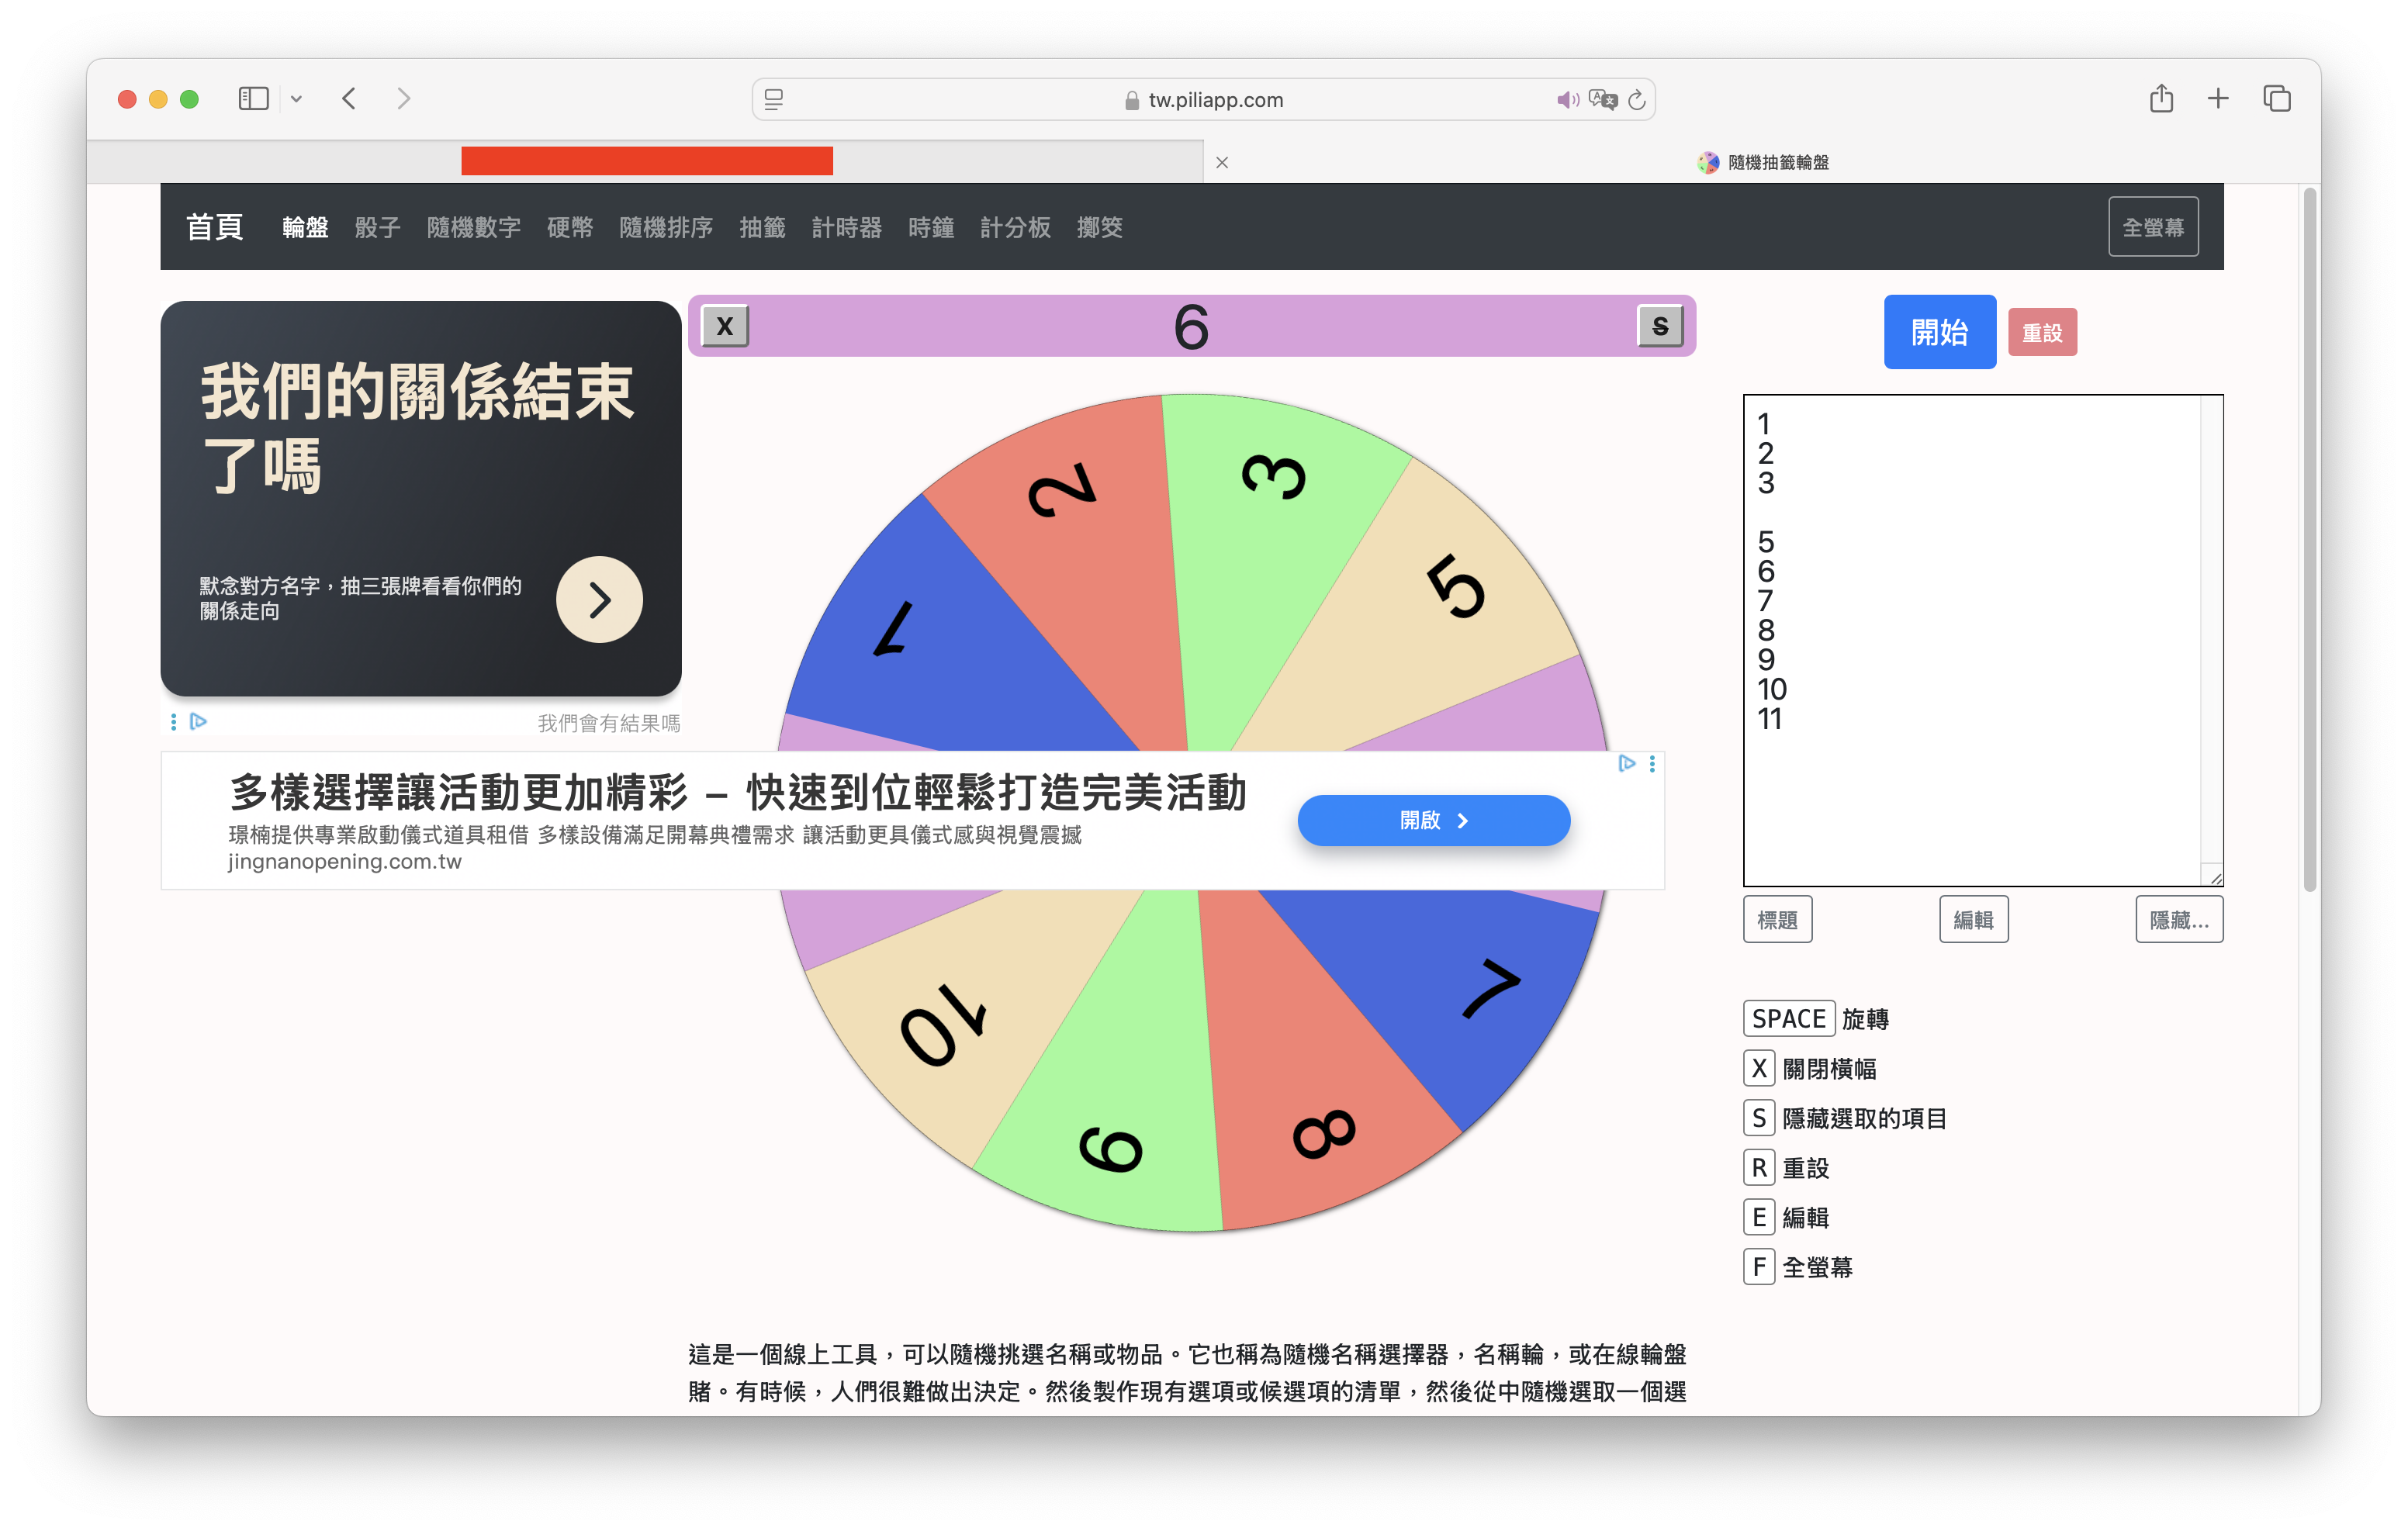This screenshot has width=2408, height=1531.
Task: Focus the tw.piliapp.com address field
Action: [x=1203, y=100]
